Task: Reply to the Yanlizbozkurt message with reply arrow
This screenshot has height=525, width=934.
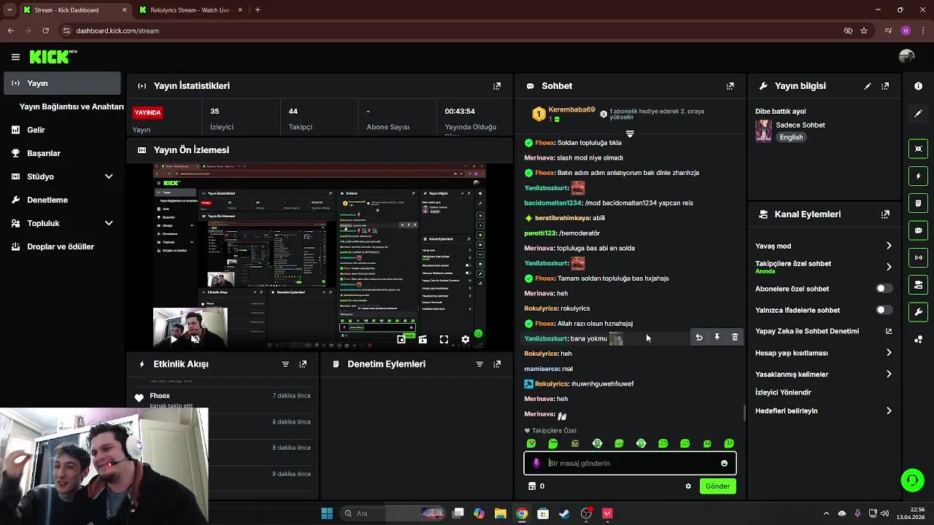Action: click(x=699, y=338)
